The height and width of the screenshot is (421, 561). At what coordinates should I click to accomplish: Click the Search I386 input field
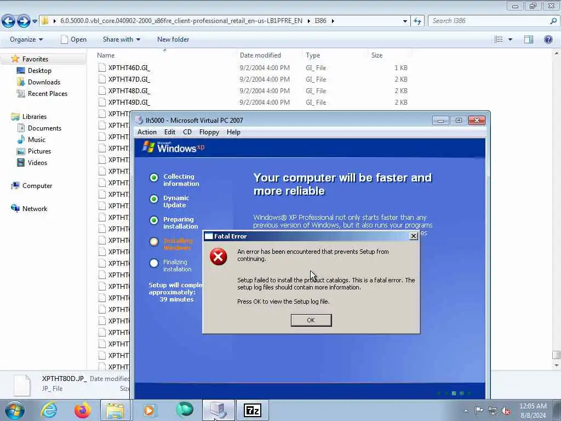[488, 21]
